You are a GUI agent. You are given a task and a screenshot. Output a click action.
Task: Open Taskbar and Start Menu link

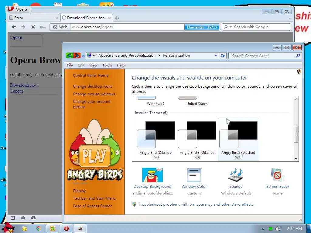tap(94, 198)
